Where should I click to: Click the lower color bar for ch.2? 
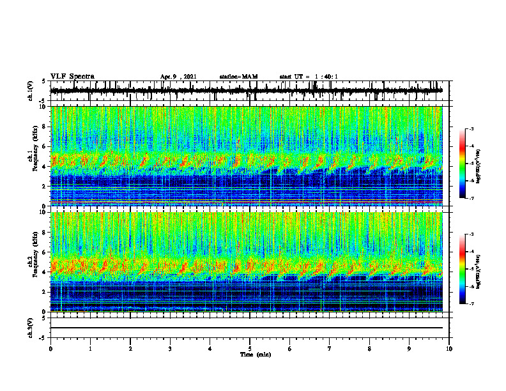coord(462,269)
